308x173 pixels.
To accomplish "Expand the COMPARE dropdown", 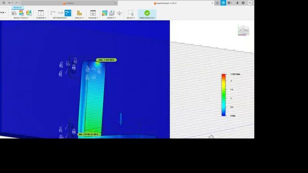I will click(x=41, y=18).
